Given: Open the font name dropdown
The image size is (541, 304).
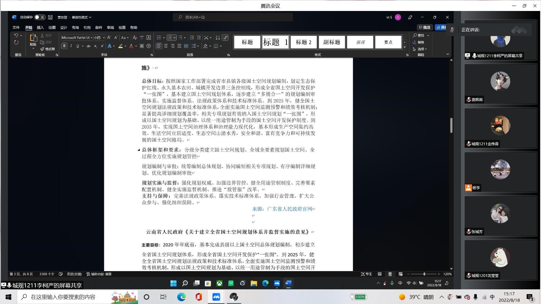Looking at the screenshot, I should pos(91,38).
